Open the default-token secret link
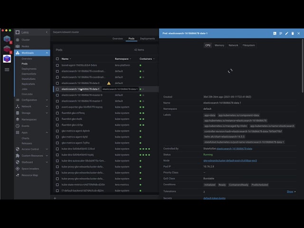The image size is (304, 228). point(214,198)
